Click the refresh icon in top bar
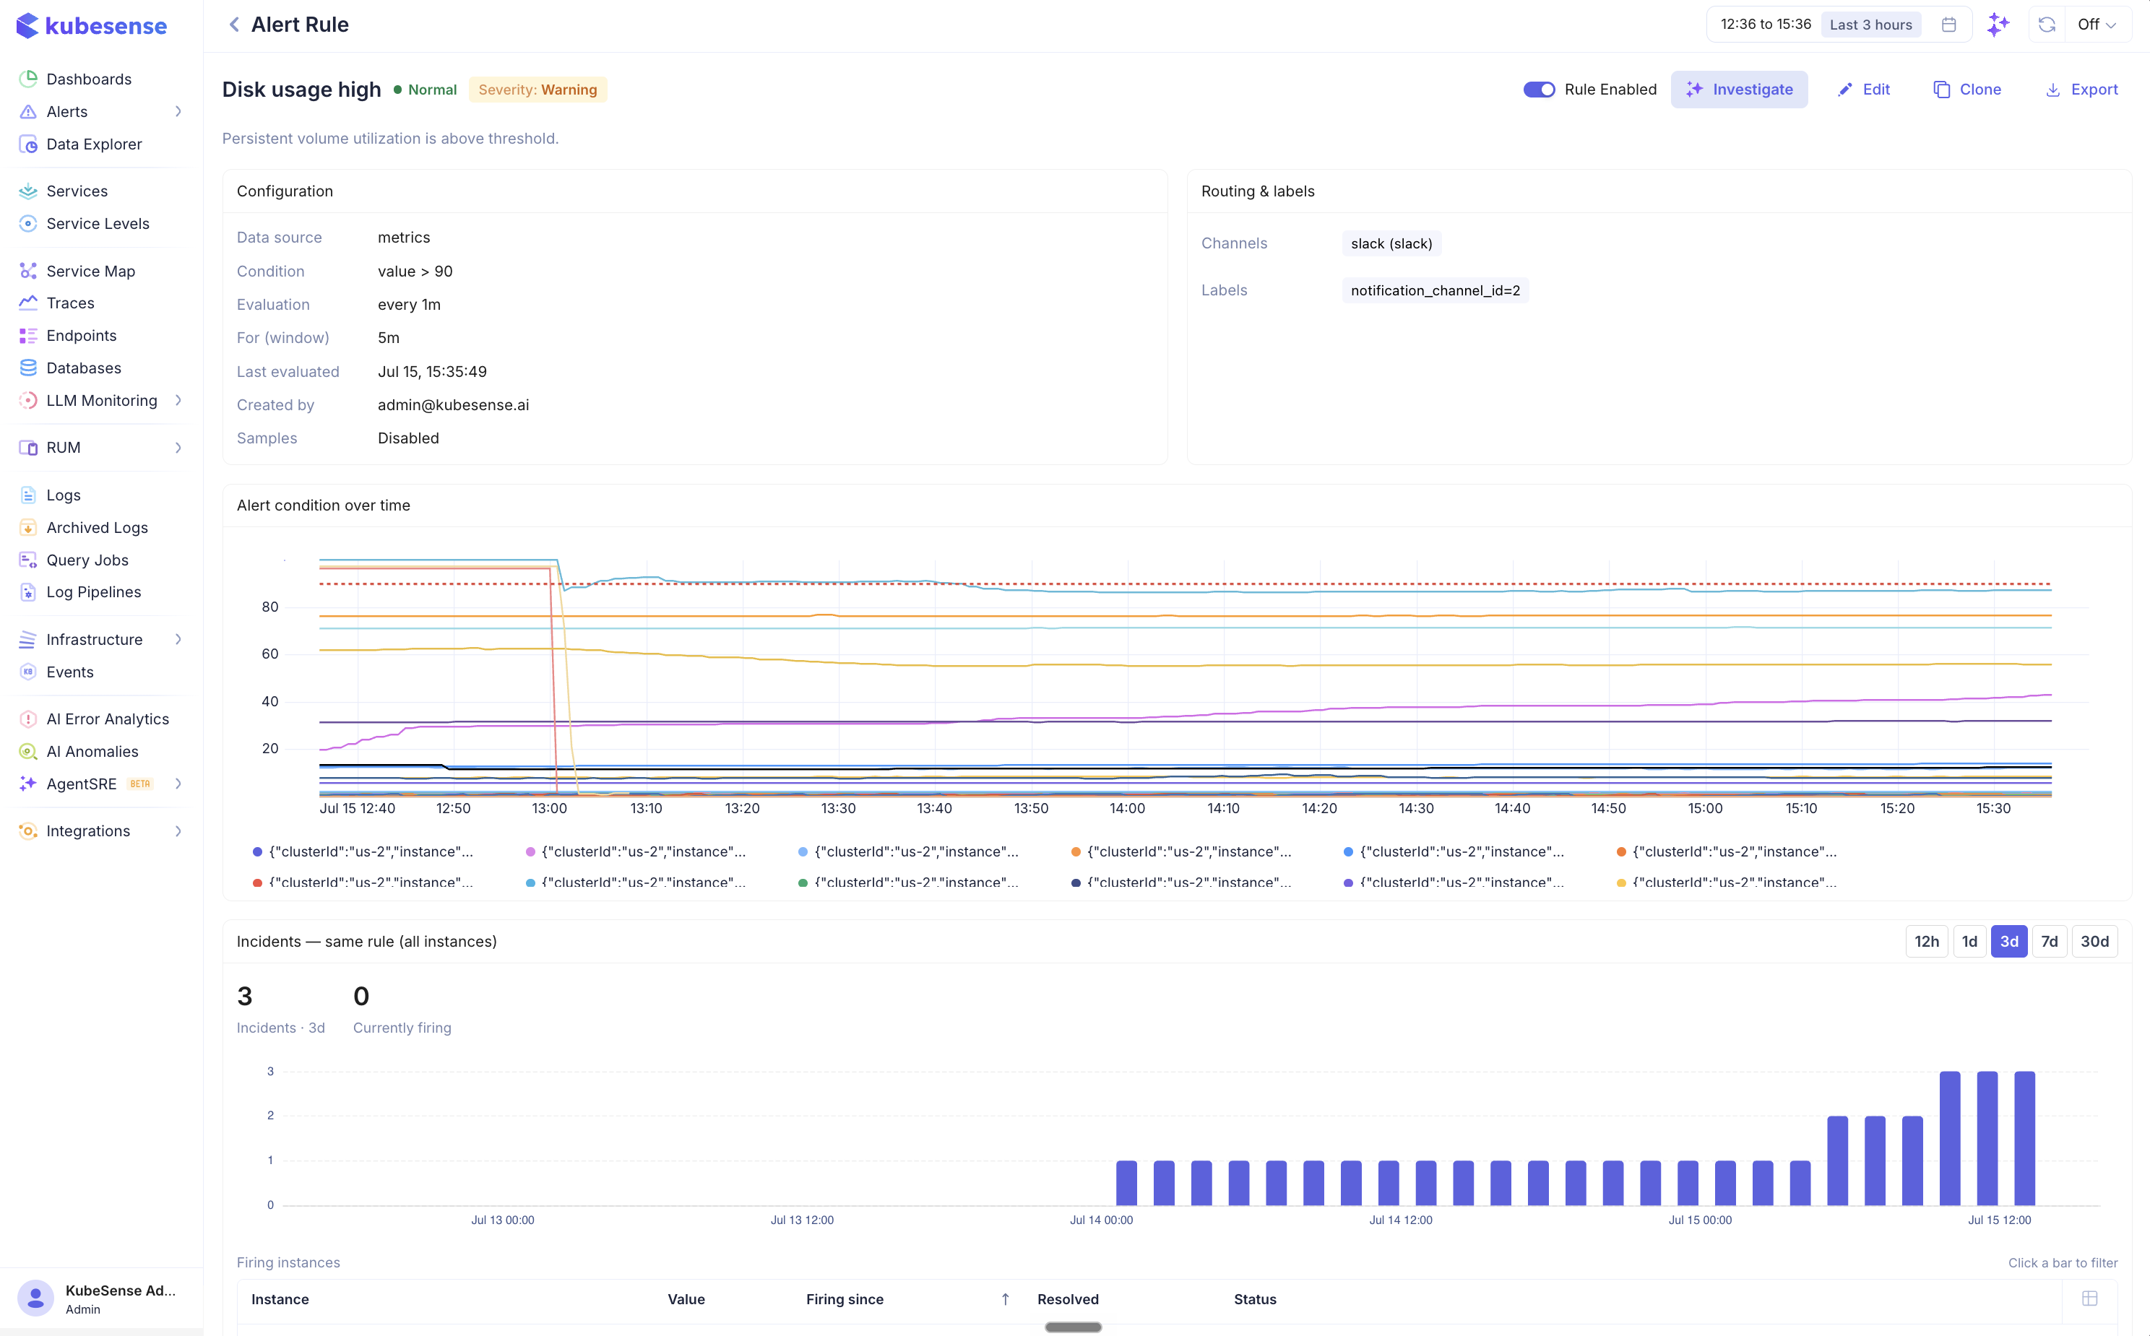 (2047, 25)
